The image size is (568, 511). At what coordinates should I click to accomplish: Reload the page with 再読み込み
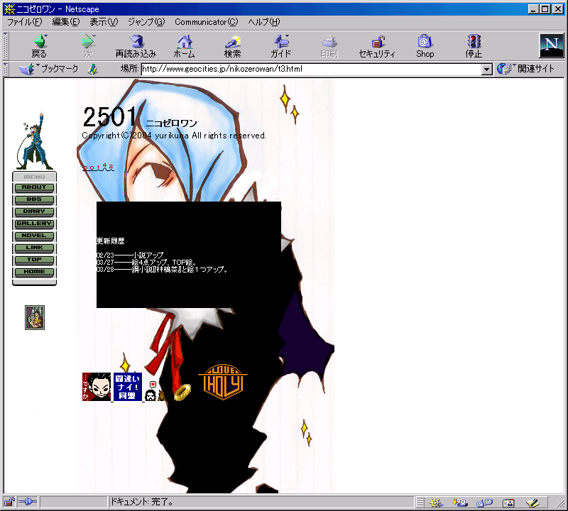pyautogui.click(x=136, y=46)
